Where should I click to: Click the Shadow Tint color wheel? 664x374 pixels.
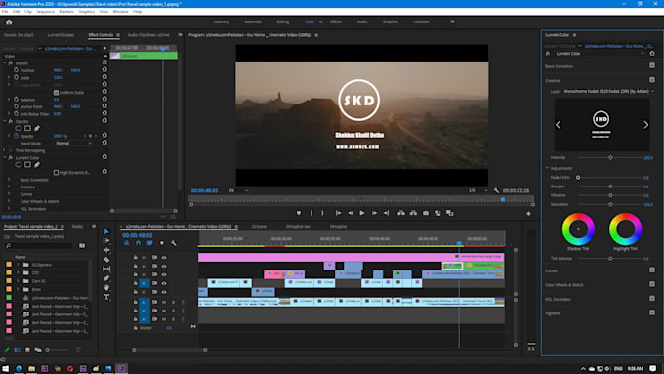pyautogui.click(x=578, y=229)
